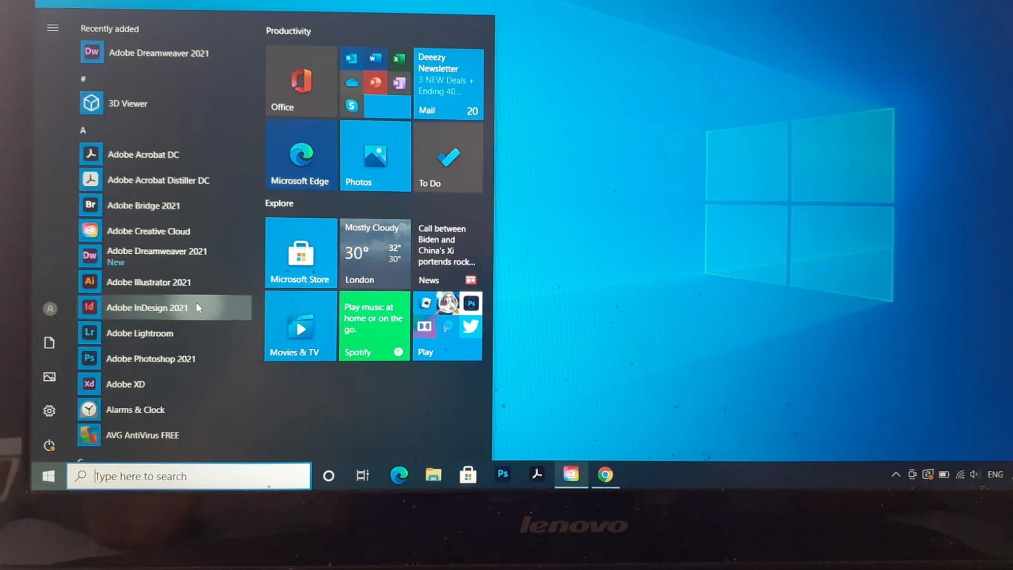Click Outlook icon in Office apps tile
Image resolution: width=1013 pixels, height=570 pixels.
(351, 58)
